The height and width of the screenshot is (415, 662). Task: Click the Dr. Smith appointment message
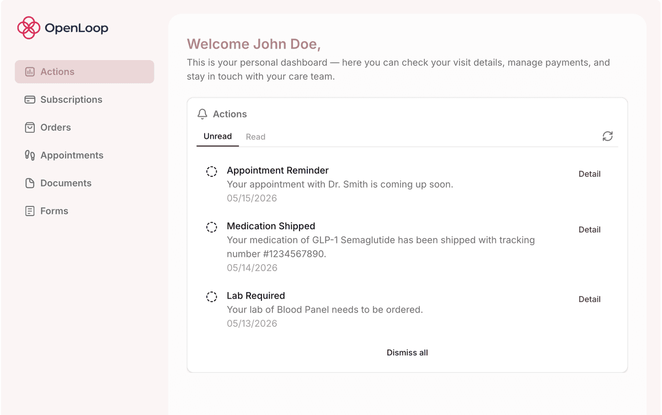[340, 185]
